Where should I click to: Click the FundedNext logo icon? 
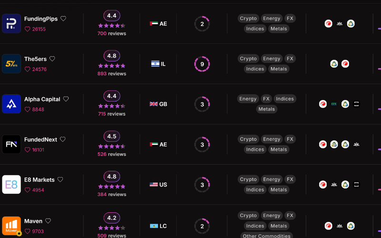coord(11,144)
